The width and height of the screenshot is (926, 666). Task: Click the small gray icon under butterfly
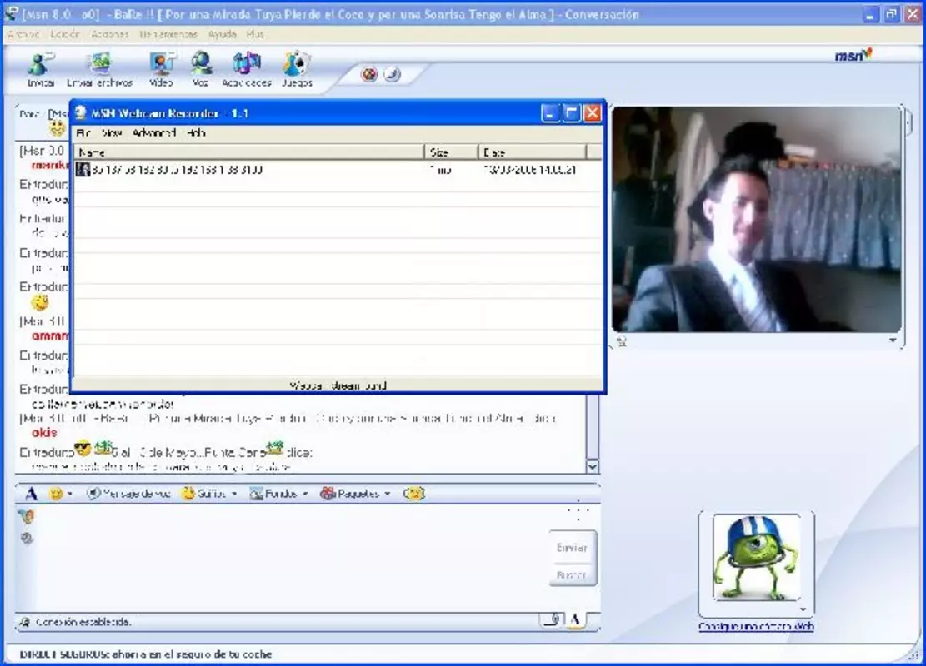[x=27, y=538]
